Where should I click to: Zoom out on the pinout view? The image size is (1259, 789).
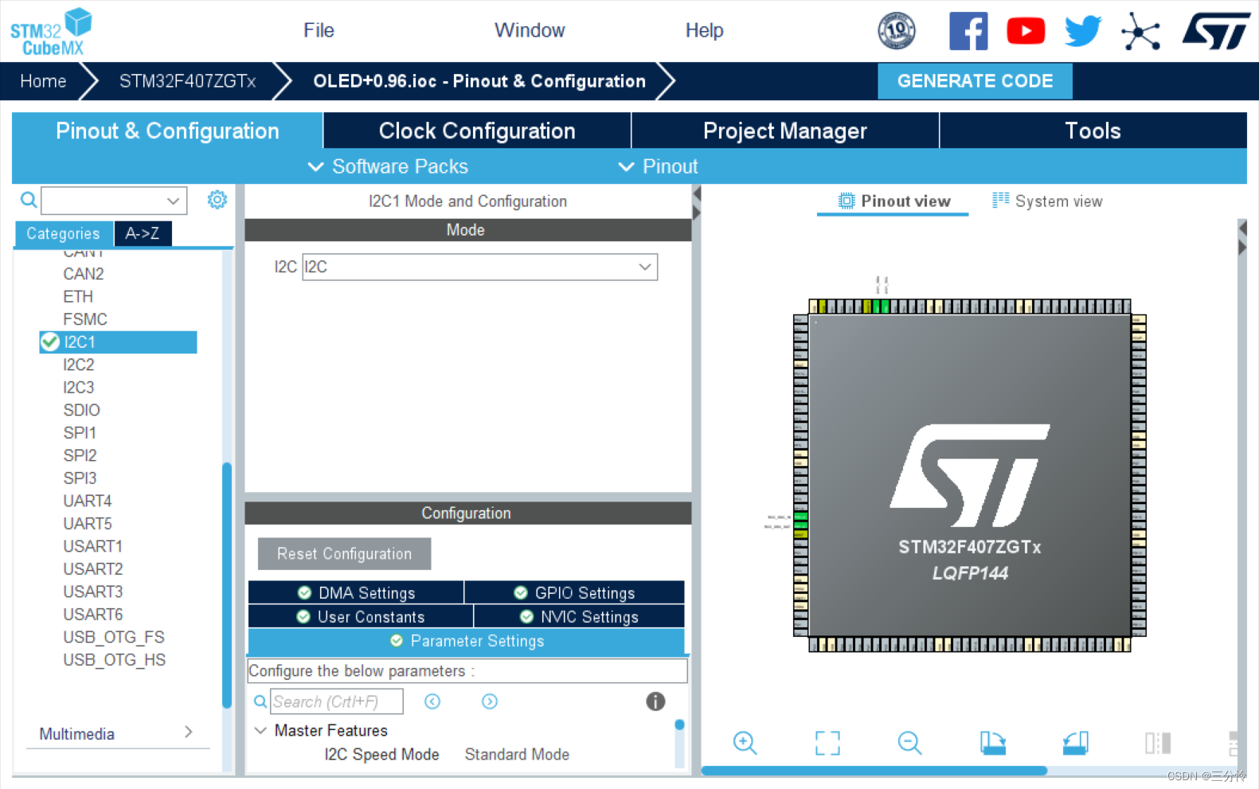[x=909, y=743]
